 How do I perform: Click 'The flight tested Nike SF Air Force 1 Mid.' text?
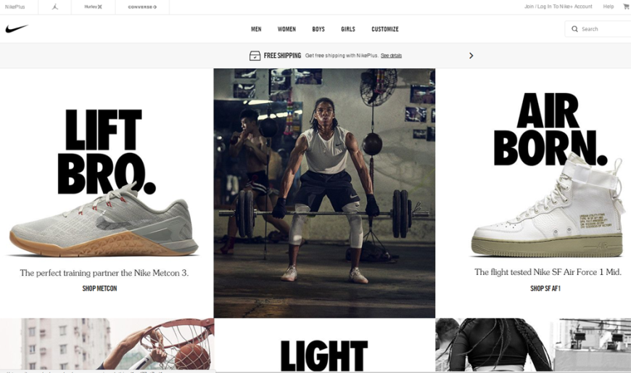tap(548, 272)
